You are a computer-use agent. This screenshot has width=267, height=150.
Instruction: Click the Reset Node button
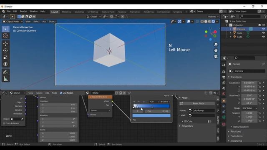pyautogui.click(x=197, y=103)
